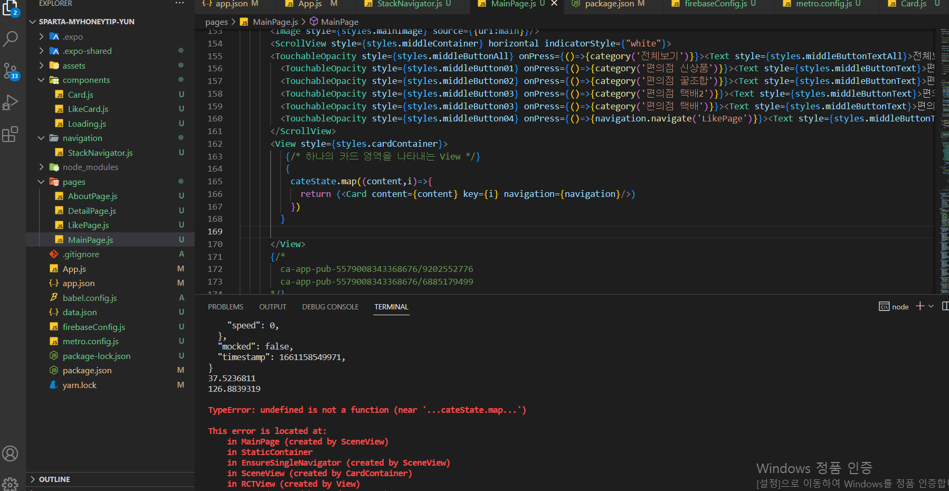Switch to the StackNavigator.js editor tab
The width and height of the screenshot is (949, 491).
click(409, 4)
